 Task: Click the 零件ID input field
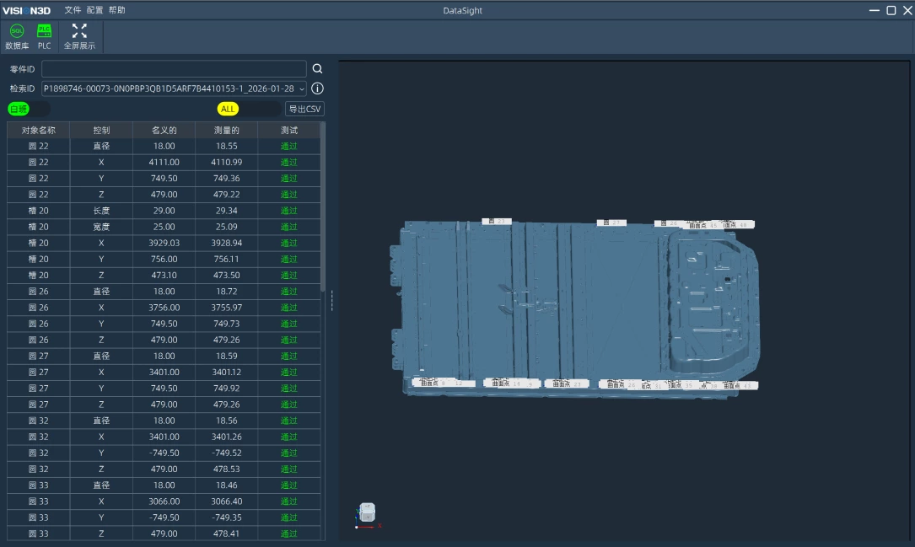pyautogui.click(x=174, y=69)
